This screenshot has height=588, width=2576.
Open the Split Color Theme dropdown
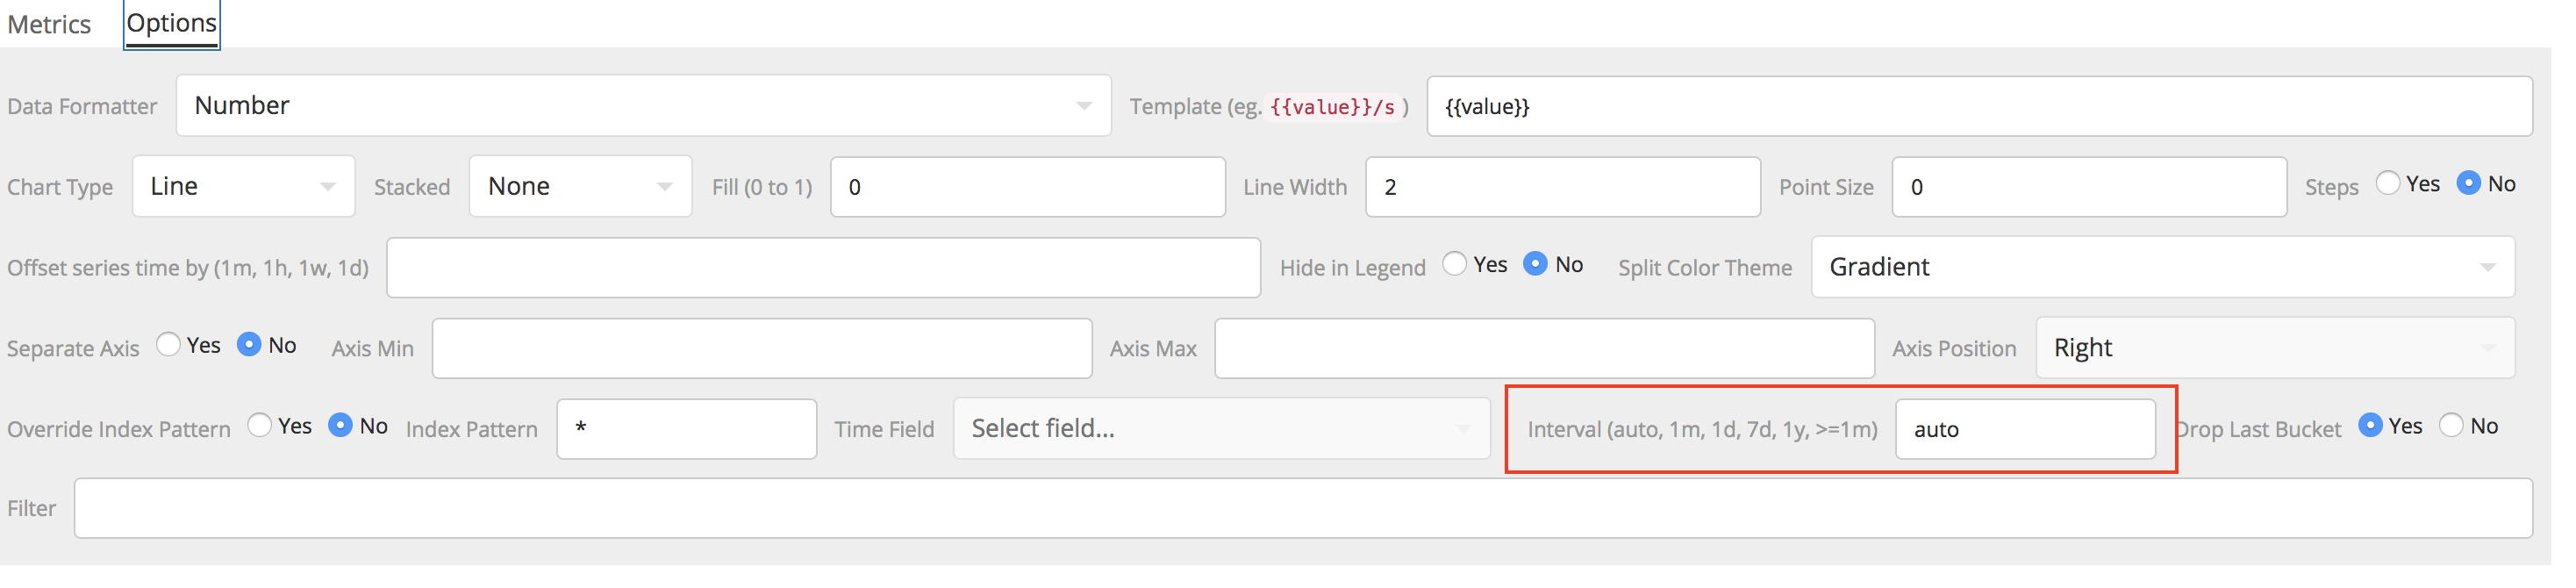(2160, 267)
